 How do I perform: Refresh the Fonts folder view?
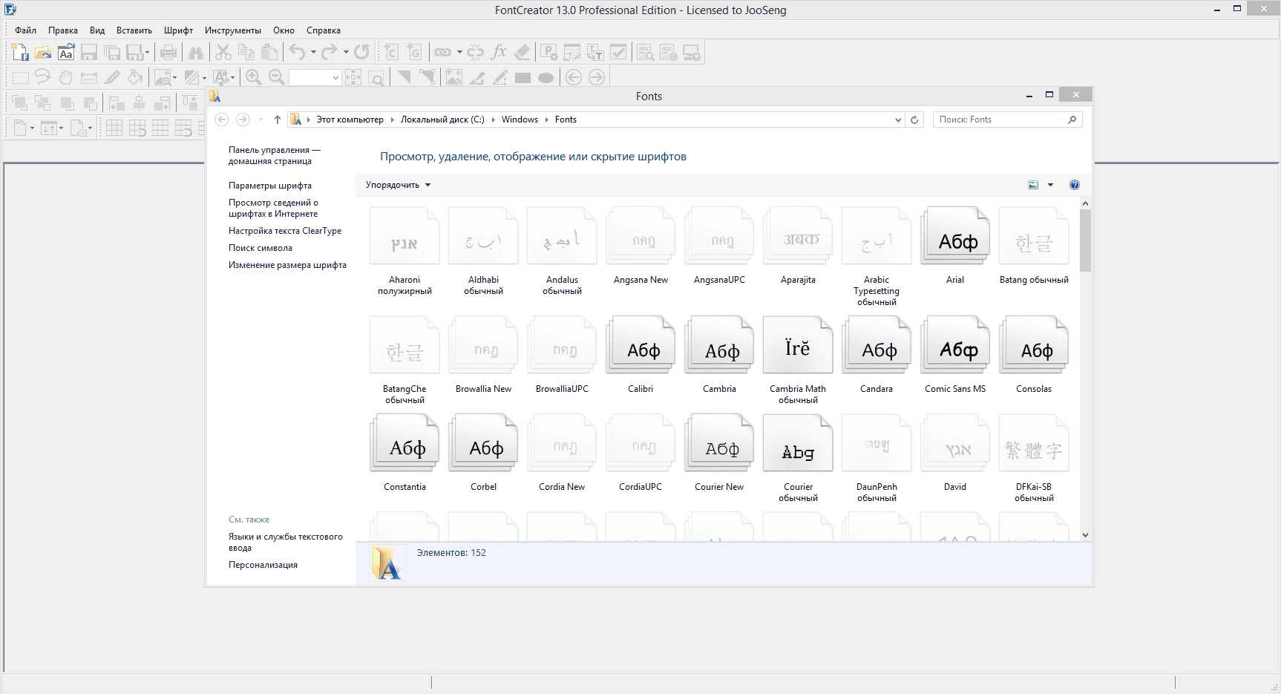[914, 120]
